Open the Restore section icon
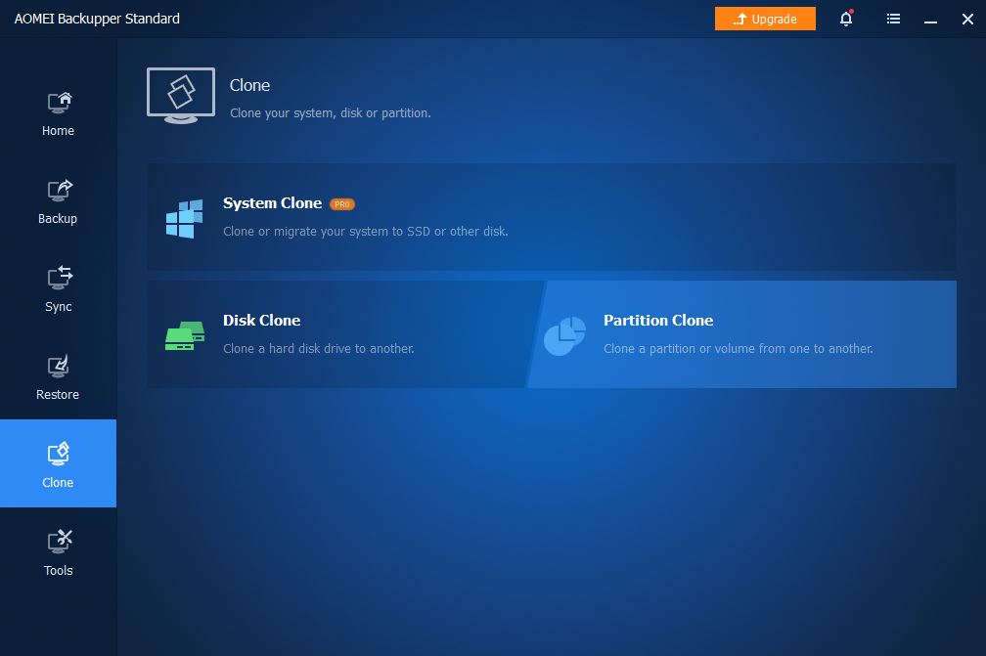This screenshot has height=656, width=986. click(x=59, y=367)
